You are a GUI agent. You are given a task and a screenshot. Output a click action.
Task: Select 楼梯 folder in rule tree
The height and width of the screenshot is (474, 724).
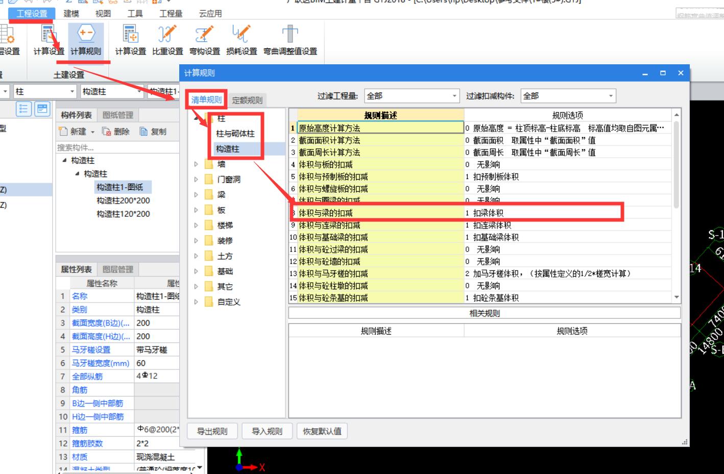[x=225, y=226]
